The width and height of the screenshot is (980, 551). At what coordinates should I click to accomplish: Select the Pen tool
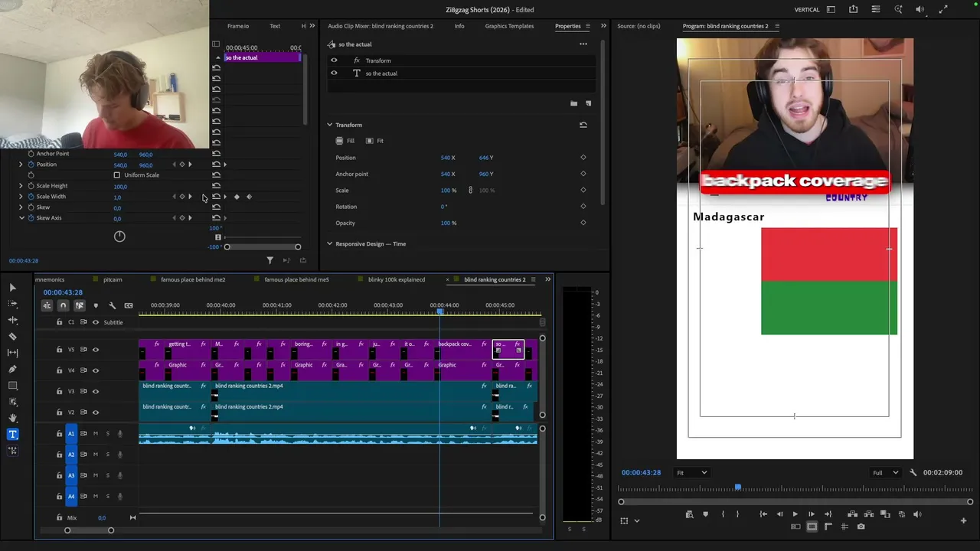13,369
